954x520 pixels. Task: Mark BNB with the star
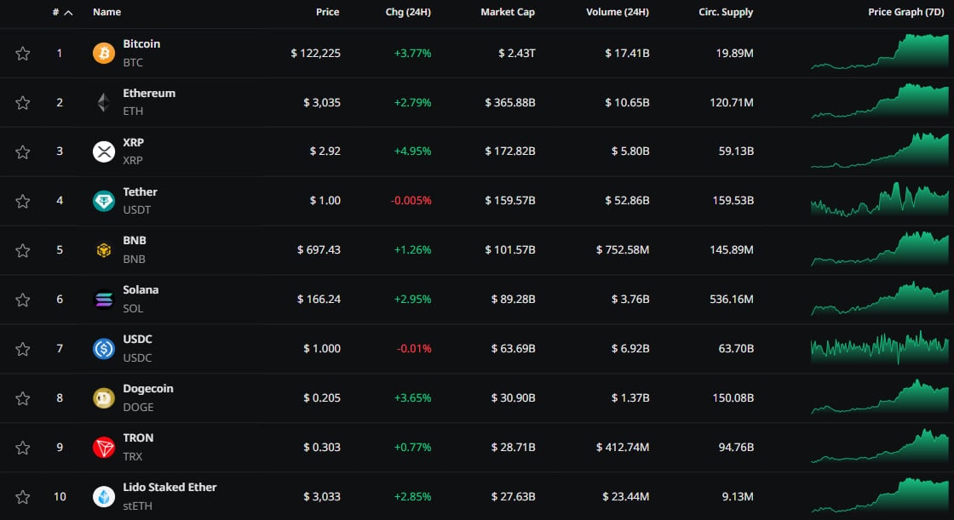[x=22, y=250]
